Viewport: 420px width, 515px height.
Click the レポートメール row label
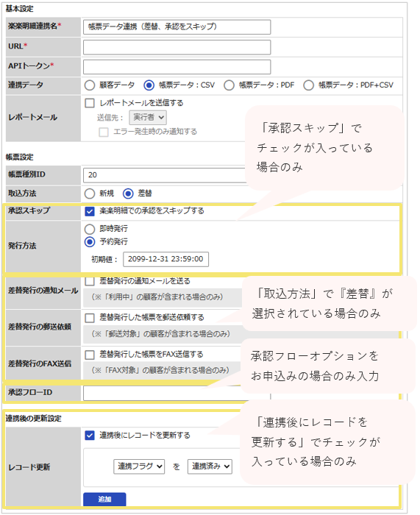[33, 118]
